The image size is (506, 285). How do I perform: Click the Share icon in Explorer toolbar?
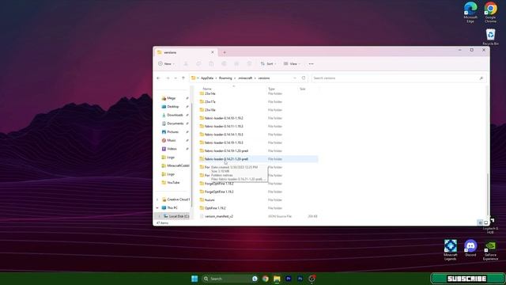236,63
